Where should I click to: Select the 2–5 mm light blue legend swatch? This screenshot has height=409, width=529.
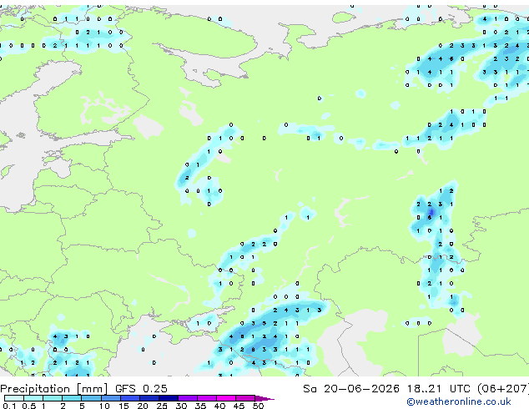(x=72, y=398)
